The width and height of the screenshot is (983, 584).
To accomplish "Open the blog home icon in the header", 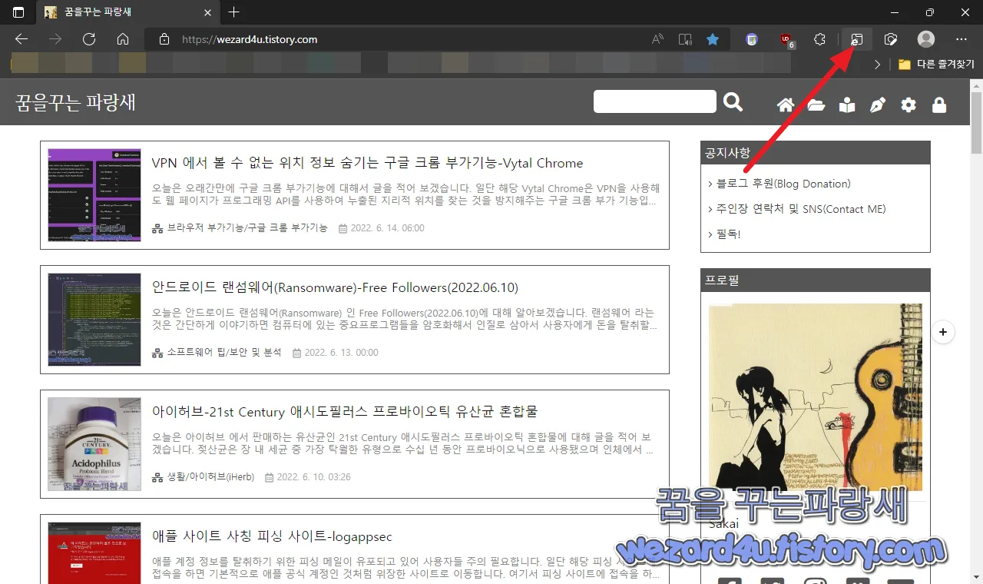I will point(785,105).
